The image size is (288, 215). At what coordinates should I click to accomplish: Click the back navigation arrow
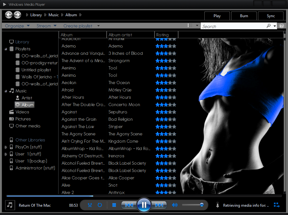[x=9, y=15]
